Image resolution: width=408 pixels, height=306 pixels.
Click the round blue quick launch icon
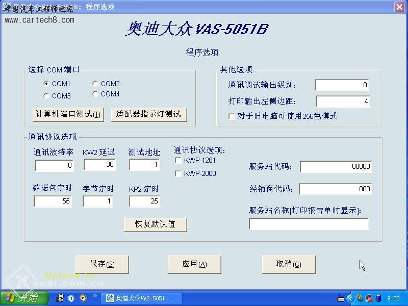click(x=71, y=298)
